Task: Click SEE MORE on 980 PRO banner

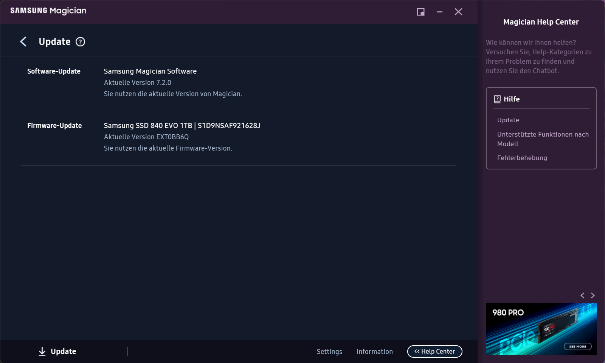Action: click(578, 346)
